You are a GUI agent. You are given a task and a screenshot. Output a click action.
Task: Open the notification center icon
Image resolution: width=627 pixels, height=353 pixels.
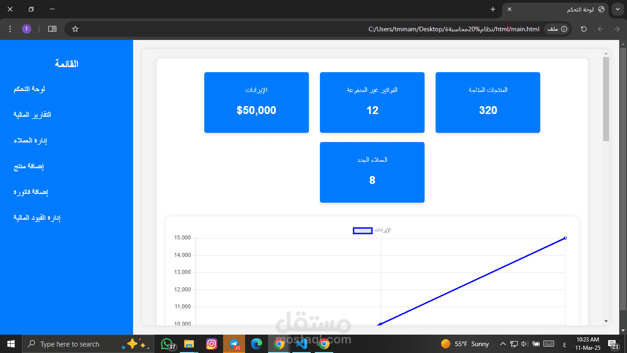(x=614, y=344)
